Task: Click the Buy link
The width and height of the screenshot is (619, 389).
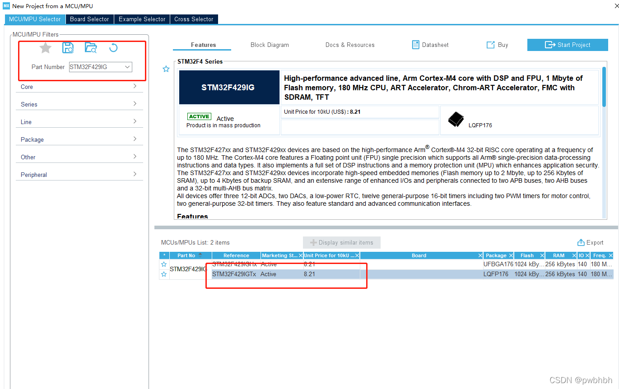Action: [497, 45]
